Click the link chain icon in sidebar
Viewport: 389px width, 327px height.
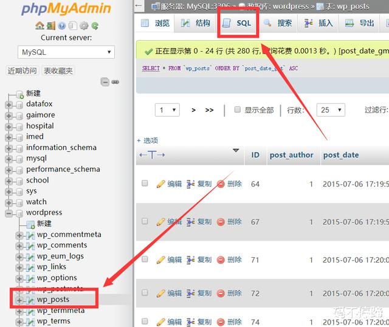(115, 81)
